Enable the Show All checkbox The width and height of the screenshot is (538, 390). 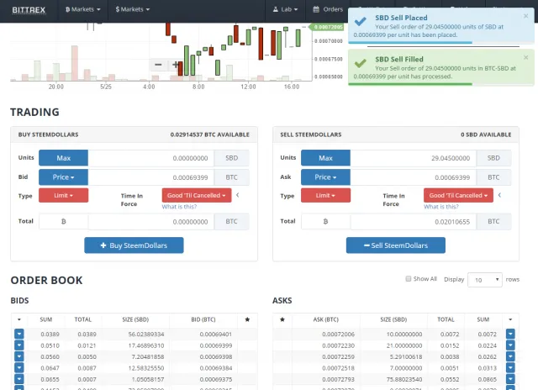click(x=409, y=279)
